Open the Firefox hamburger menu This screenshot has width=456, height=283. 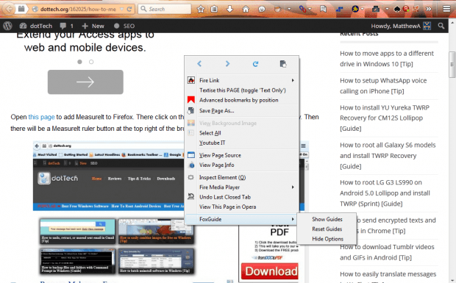(x=446, y=9)
